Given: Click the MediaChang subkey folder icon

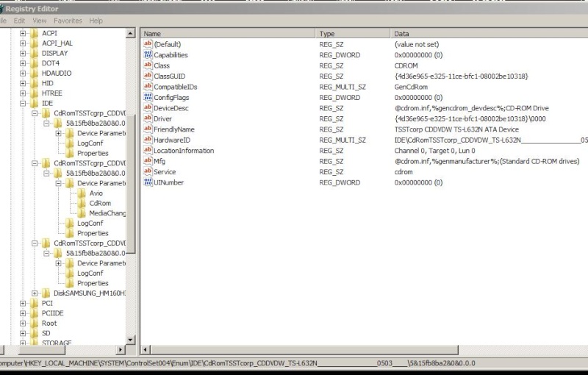Looking at the screenshot, I should point(82,213).
